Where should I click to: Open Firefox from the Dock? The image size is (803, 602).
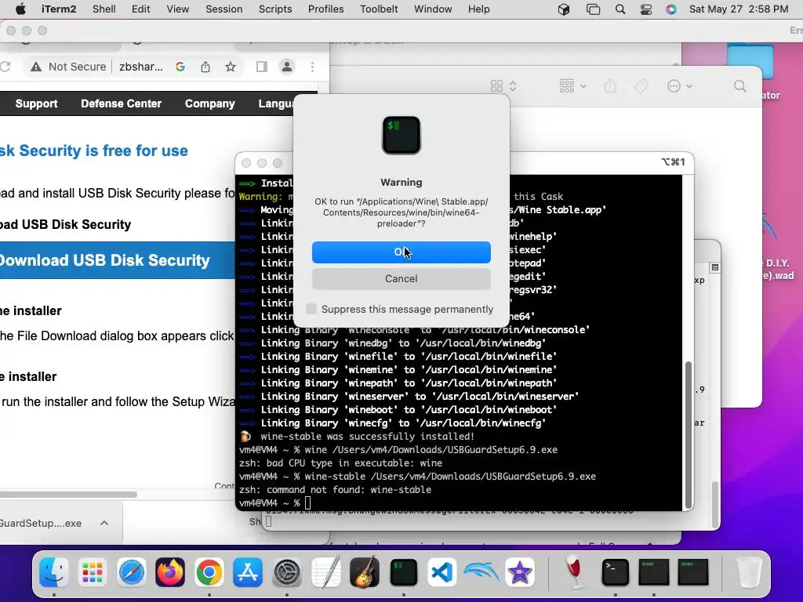[x=170, y=572]
